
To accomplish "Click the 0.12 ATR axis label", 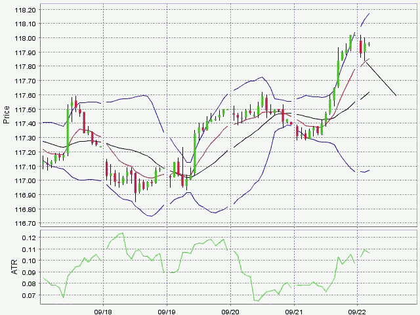I will (x=30, y=238).
